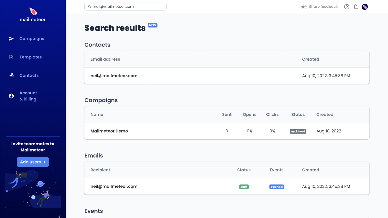This screenshot has width=388, height=218.
Task: Click Events column header in Emails table
Action: (x=277, y=170)
